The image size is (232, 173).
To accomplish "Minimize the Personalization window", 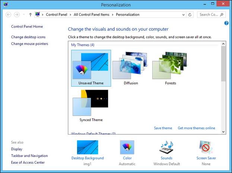I will click(x=205, y=4).
